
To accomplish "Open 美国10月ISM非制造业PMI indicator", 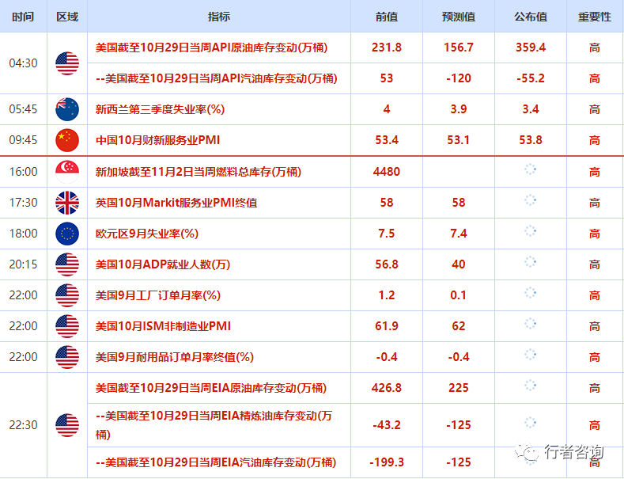I will (x=163, y=326).
